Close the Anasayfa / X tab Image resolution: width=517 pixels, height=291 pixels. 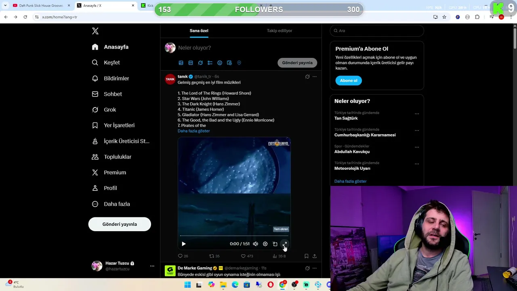click(133, 6)
